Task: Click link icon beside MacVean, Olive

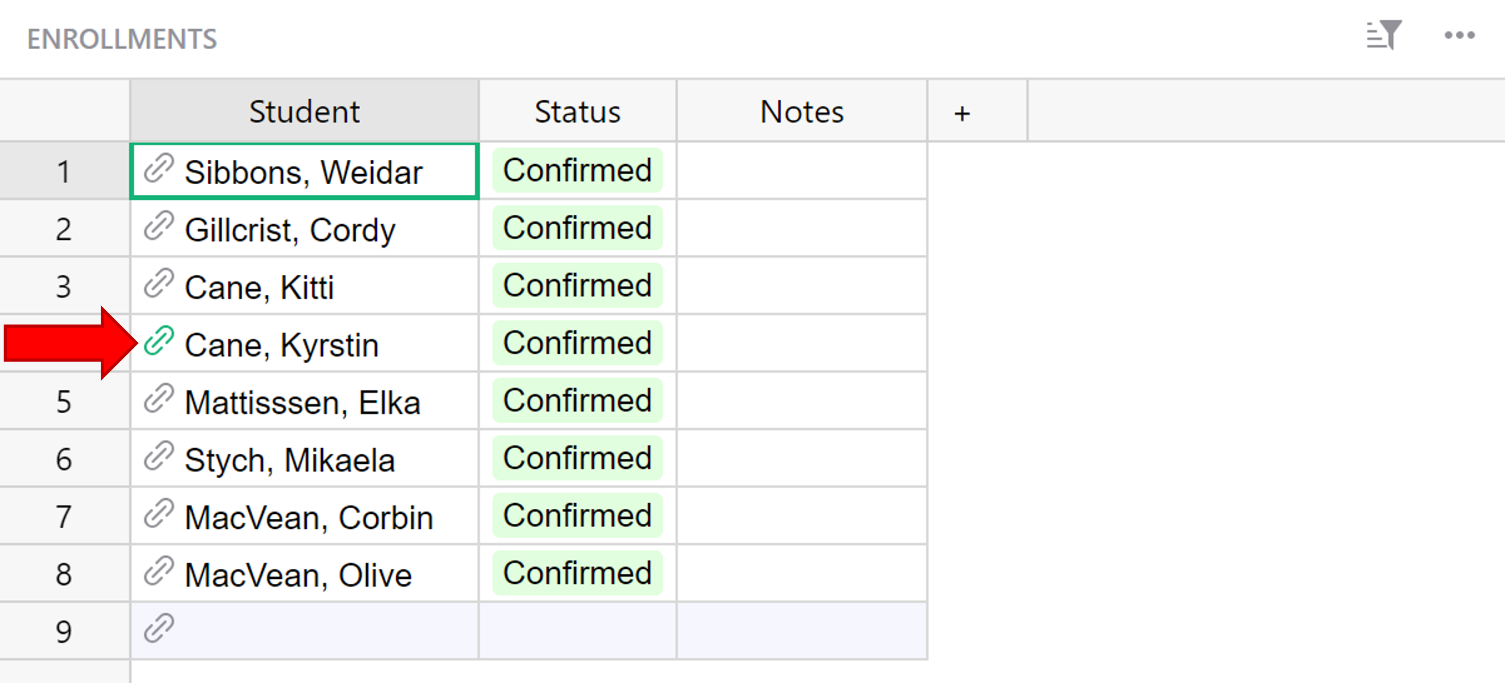Action: point(159,572)
